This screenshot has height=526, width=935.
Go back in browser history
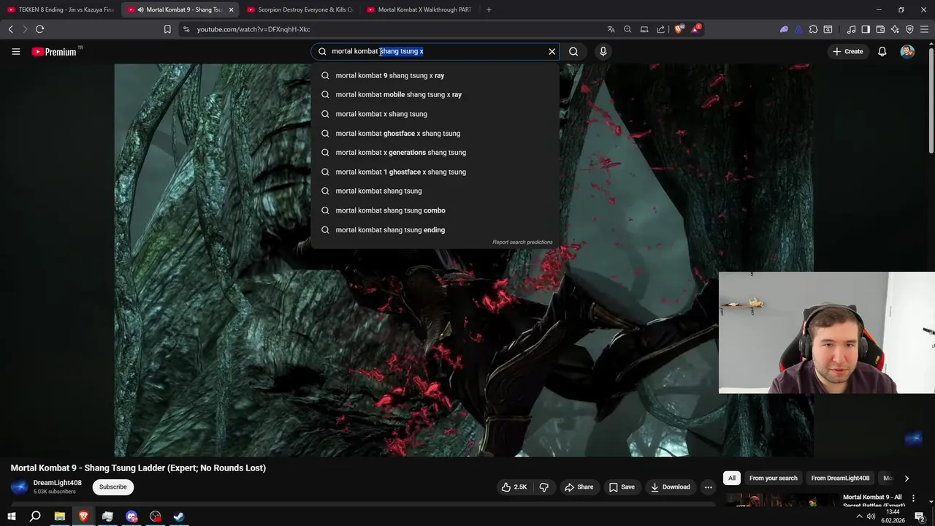pyautogui.click(x=10, y=29)
